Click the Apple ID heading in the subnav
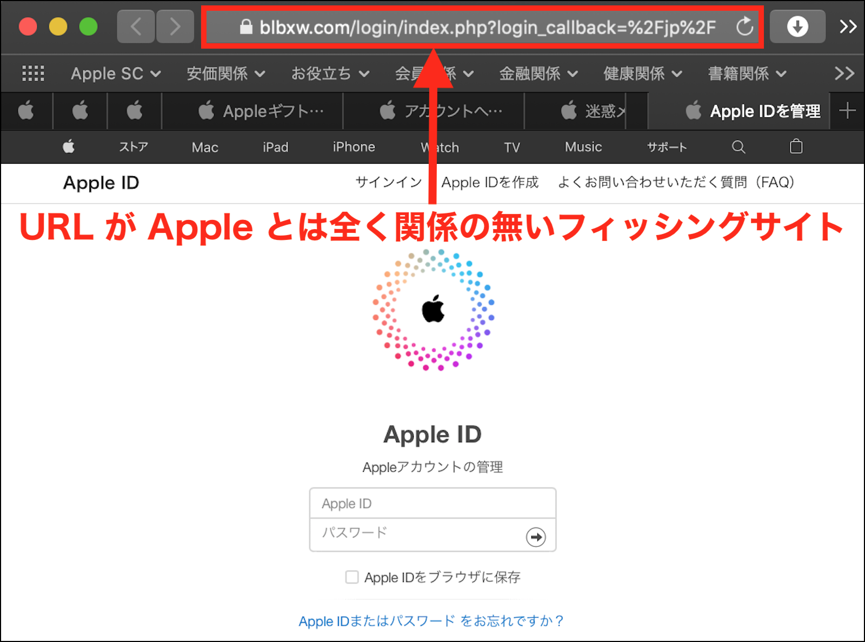865x642 pixels. click(101, 183)
